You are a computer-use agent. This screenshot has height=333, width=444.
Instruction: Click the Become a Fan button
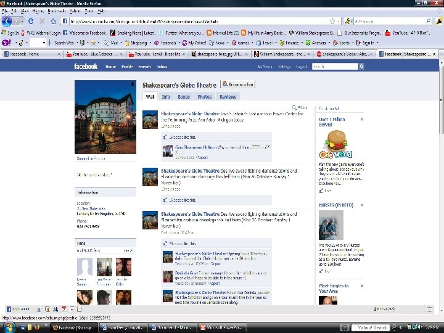[x=238, y=84]
